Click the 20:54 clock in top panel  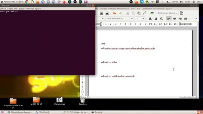tap(187, 2)
